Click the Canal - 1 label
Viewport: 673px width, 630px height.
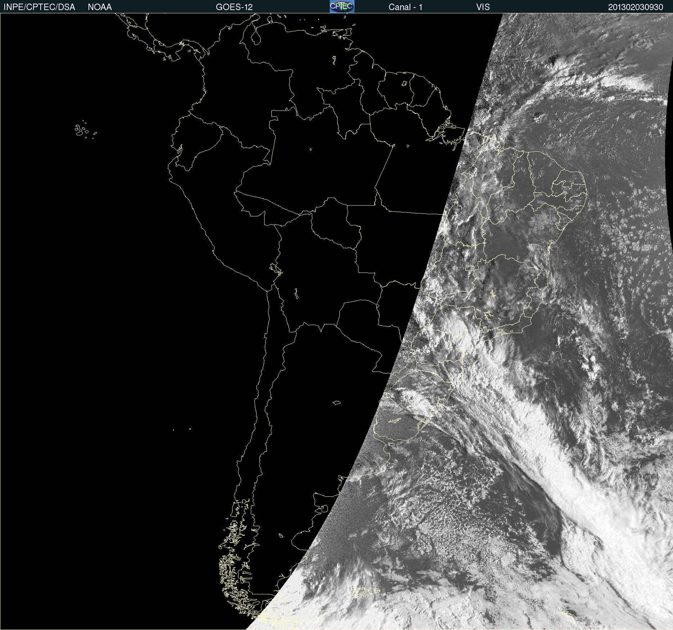(x=405, y=7)
